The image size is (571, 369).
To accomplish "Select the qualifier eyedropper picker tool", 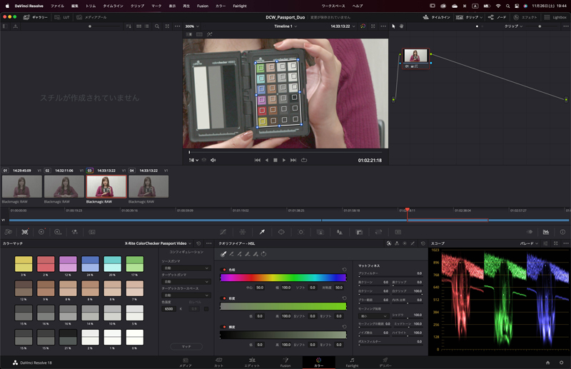I will pyautogui.click(x=223, y=254).
